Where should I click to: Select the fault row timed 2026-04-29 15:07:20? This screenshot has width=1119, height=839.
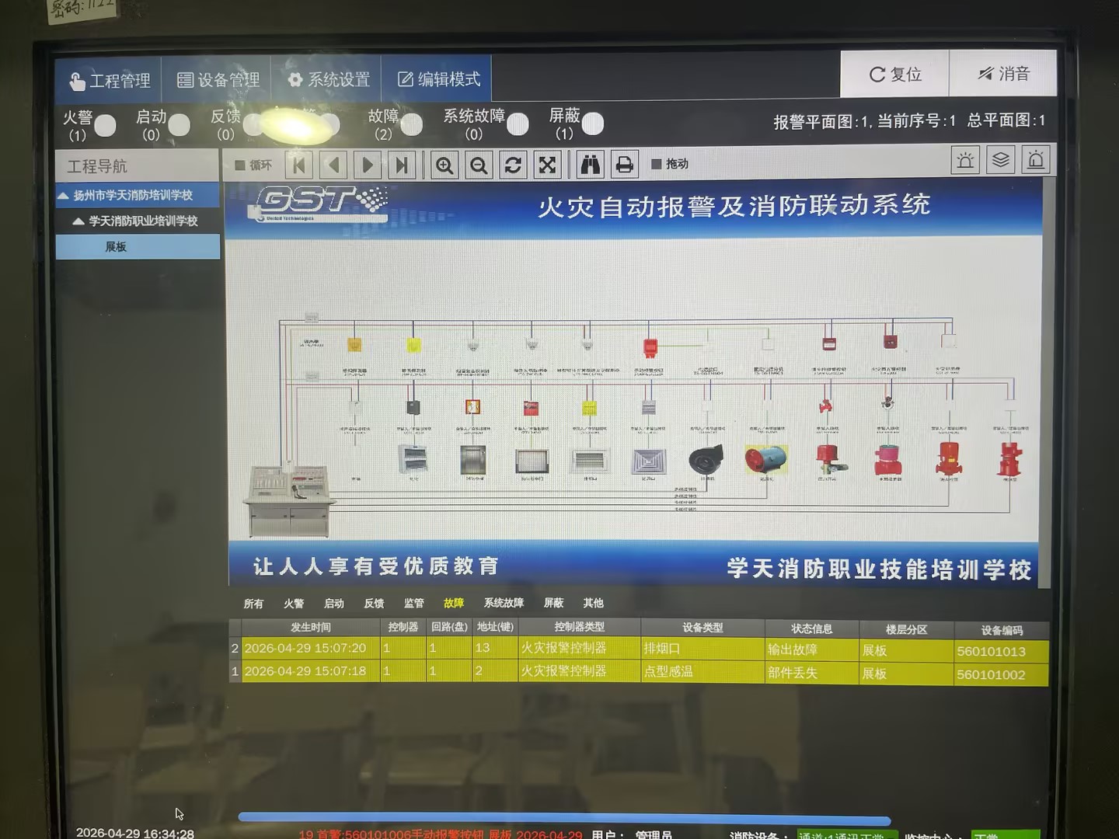tap(639, 649)
